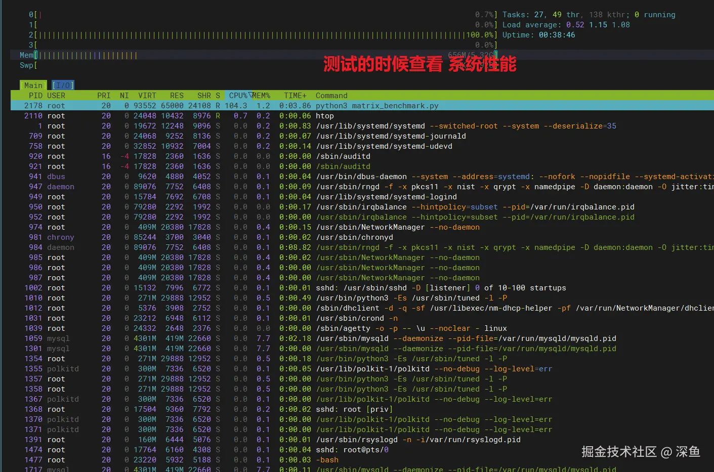This screenshot has height=472, width=714.
Task: Select the dbus-daemon process row
Action: pos(362,177)
